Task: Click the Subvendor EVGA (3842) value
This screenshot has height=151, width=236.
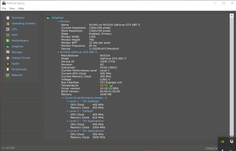Action: [109, 67]
